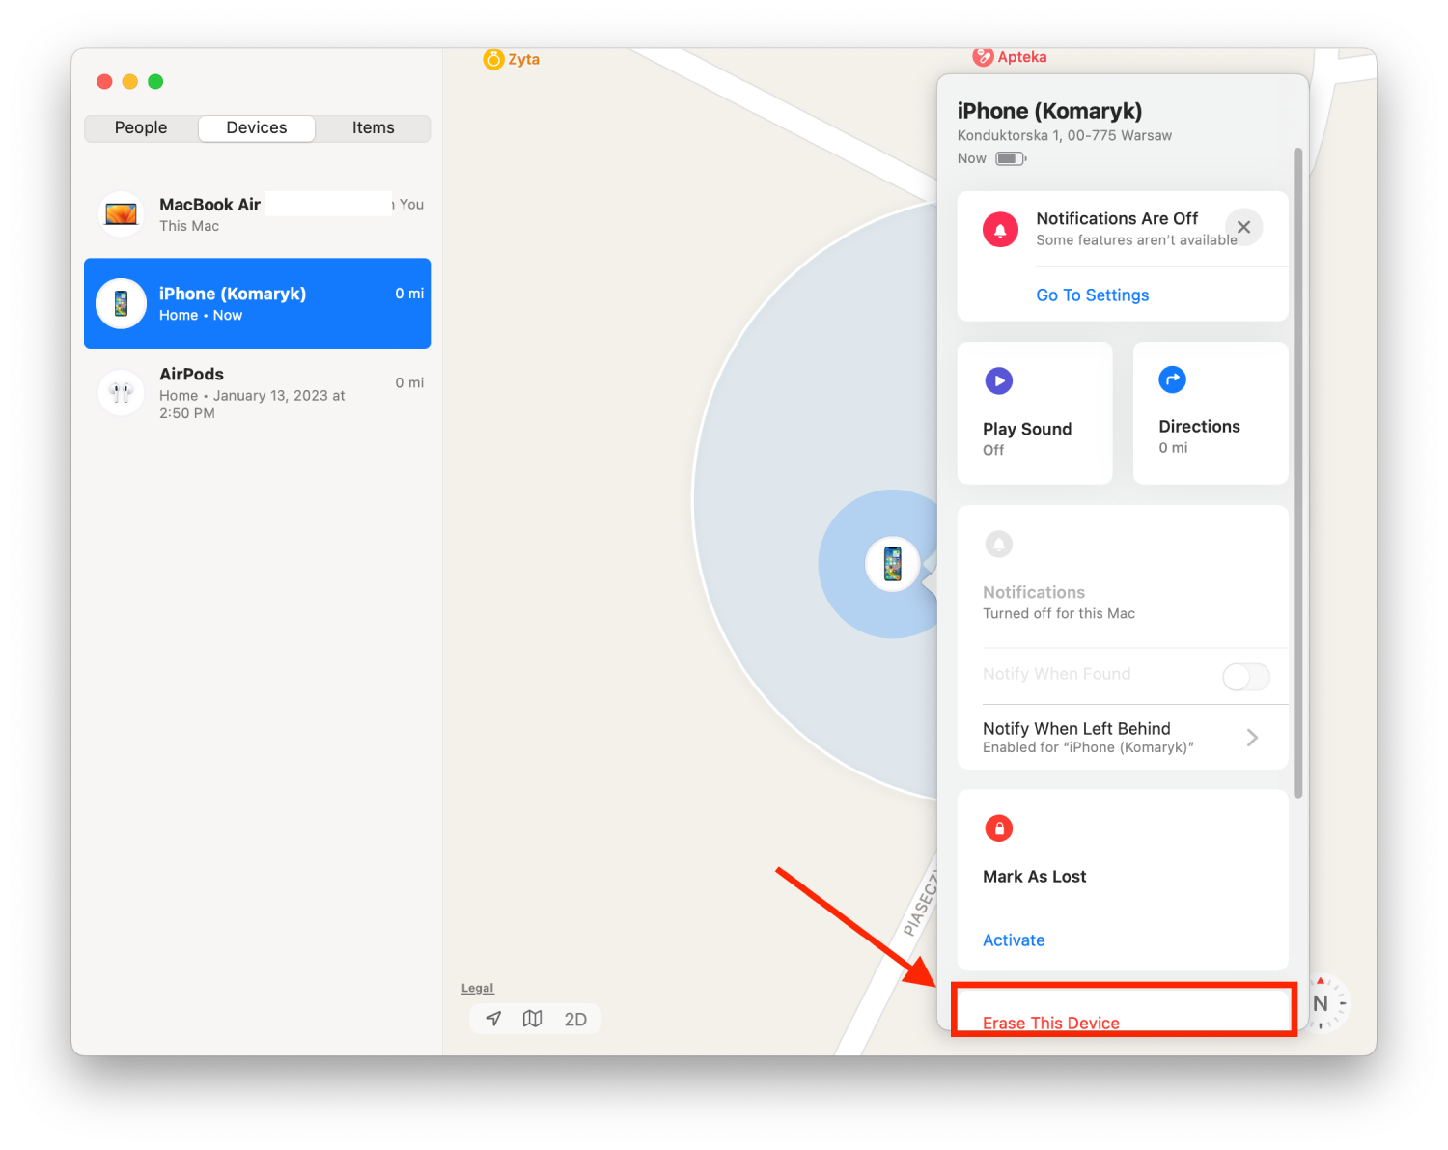Screen dimensions: 1448x1150
Task: Click the current location arrow button
Action: point(494,1019)
